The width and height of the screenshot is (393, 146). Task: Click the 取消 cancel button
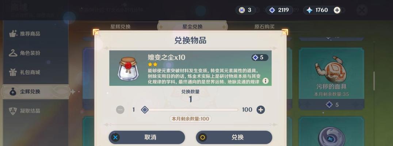146,137
